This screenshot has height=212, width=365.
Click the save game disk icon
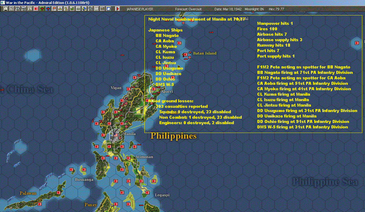click(x=6, y=9)
